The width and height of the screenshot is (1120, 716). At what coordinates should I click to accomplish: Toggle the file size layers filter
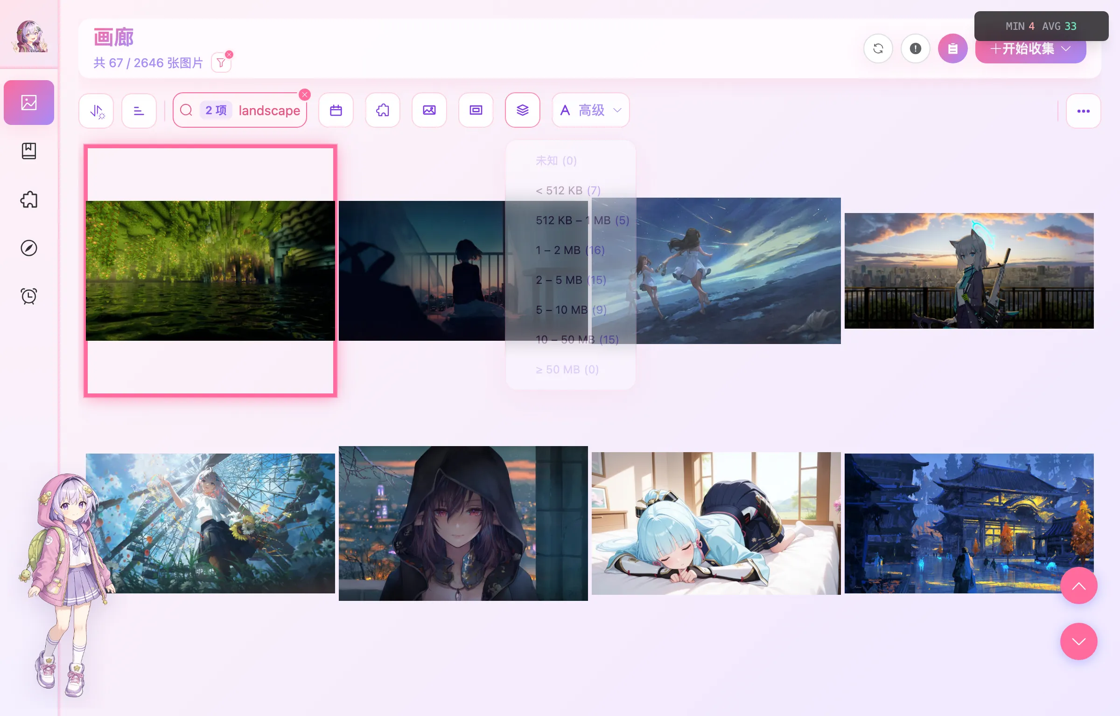click(x=523, y=110)
